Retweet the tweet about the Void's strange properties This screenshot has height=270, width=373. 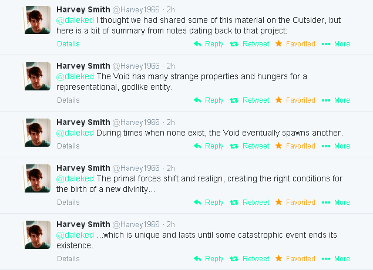point(250,100)
